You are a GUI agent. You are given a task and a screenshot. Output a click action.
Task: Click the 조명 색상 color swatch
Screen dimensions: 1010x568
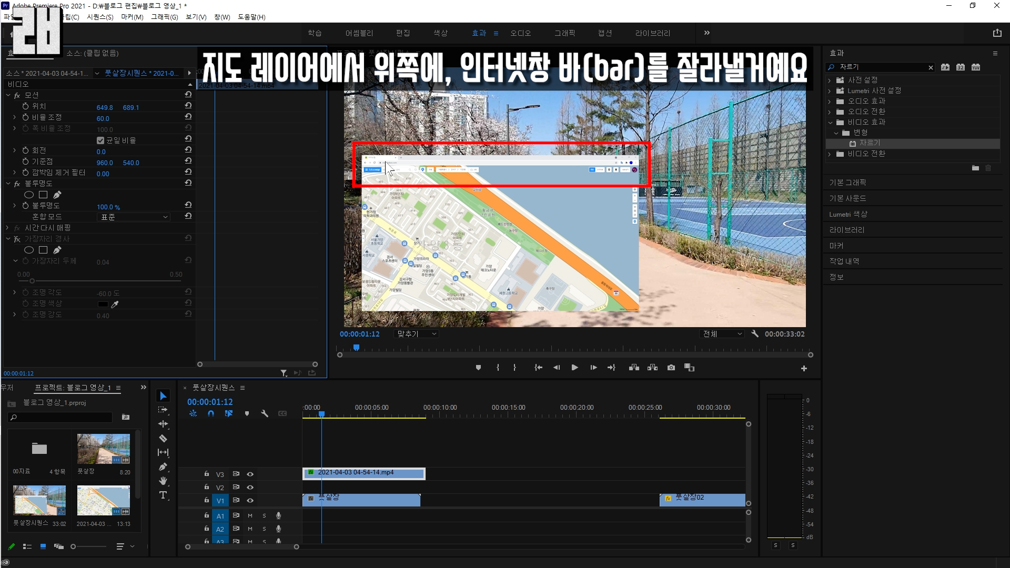[103, 304]
